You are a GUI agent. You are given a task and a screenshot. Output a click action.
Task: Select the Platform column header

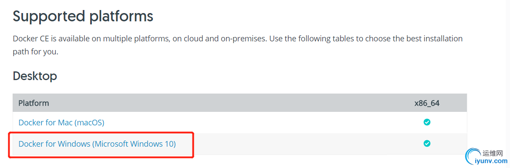(34, 103)
